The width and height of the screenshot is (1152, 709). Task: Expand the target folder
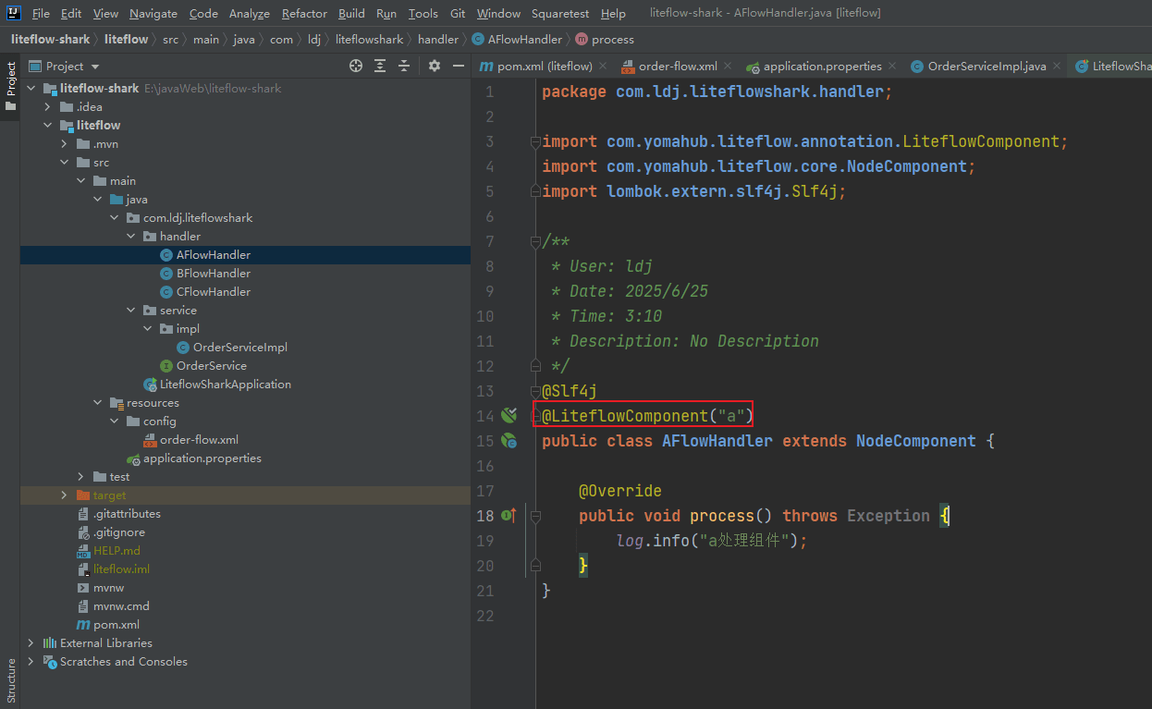click(x=64, y=495)
